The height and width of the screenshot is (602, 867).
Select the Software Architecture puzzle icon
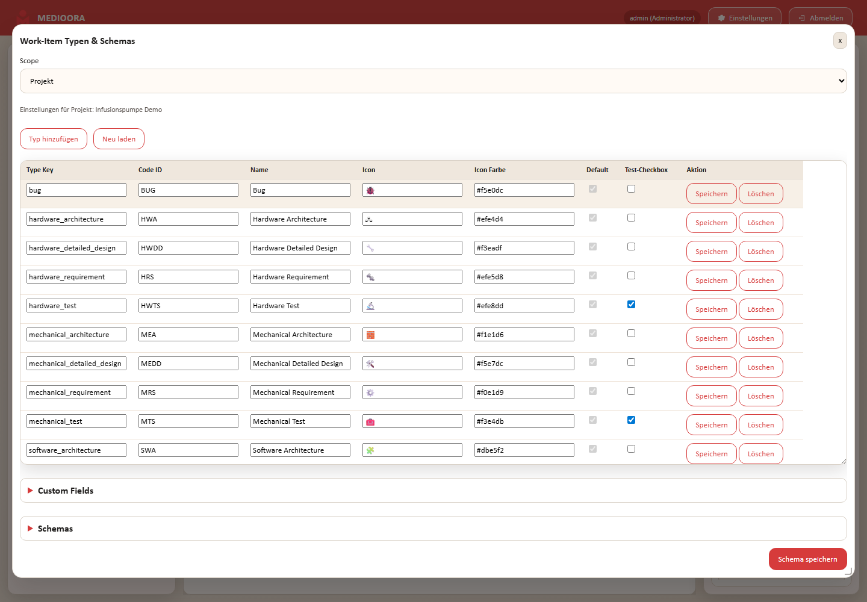coord(370,450)
